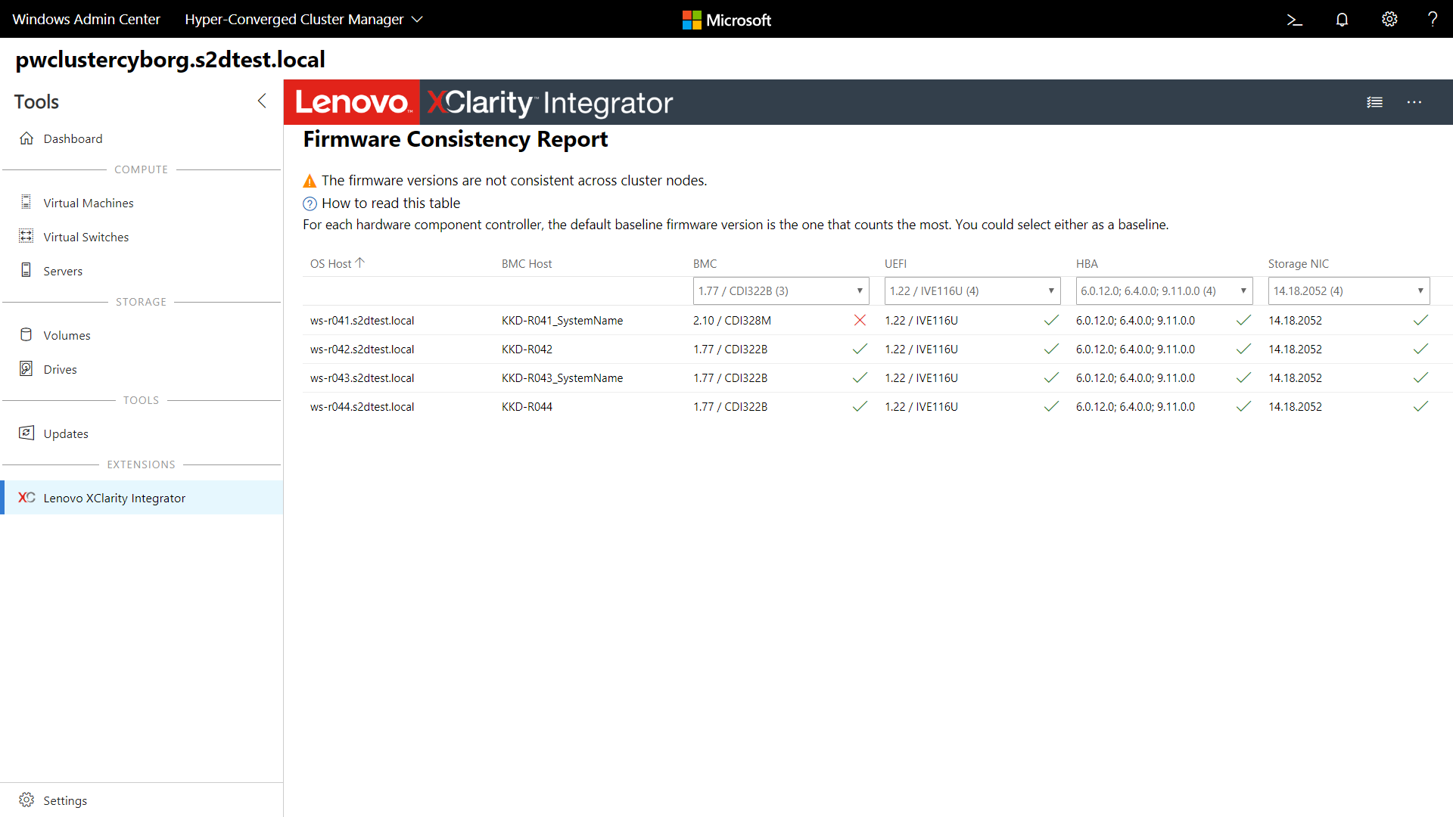The width and height of the screenshot is (1453, 817).
Task: Click 'How to read this table' help link
Action: point(390,203)
